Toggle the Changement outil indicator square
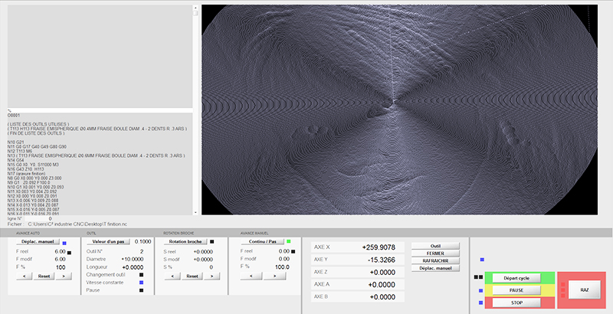The height and width of the screenshot is (314, 613). [141, 275]
